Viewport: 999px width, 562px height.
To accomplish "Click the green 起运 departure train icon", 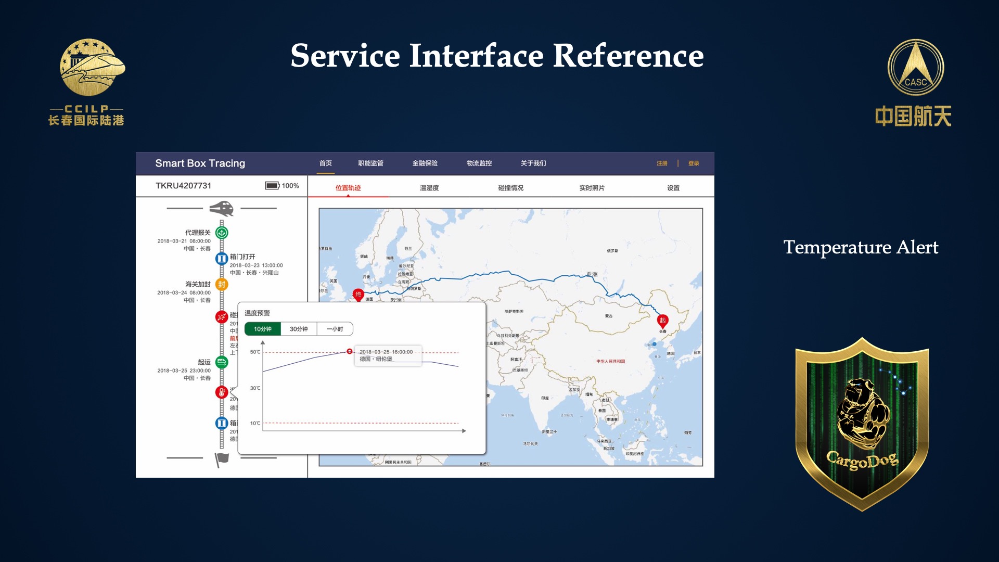I will tap(222, 362).
